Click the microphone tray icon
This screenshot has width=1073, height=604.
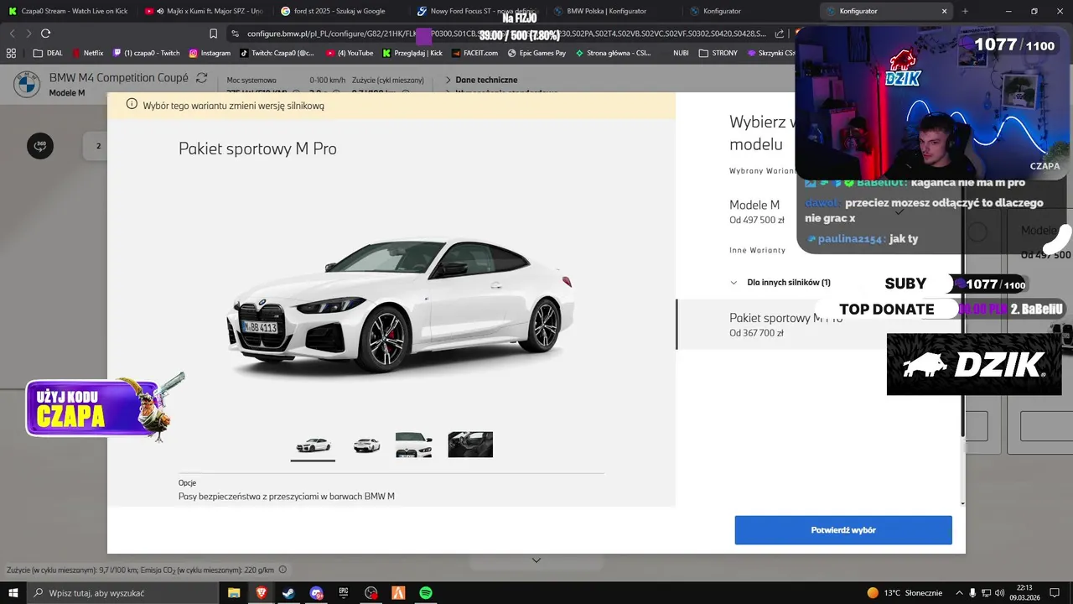click(972, 593)
